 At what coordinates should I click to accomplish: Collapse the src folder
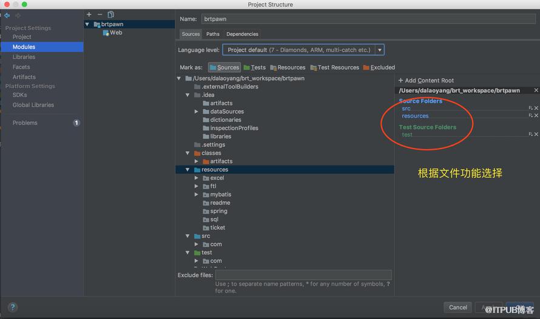click(187, 236)
